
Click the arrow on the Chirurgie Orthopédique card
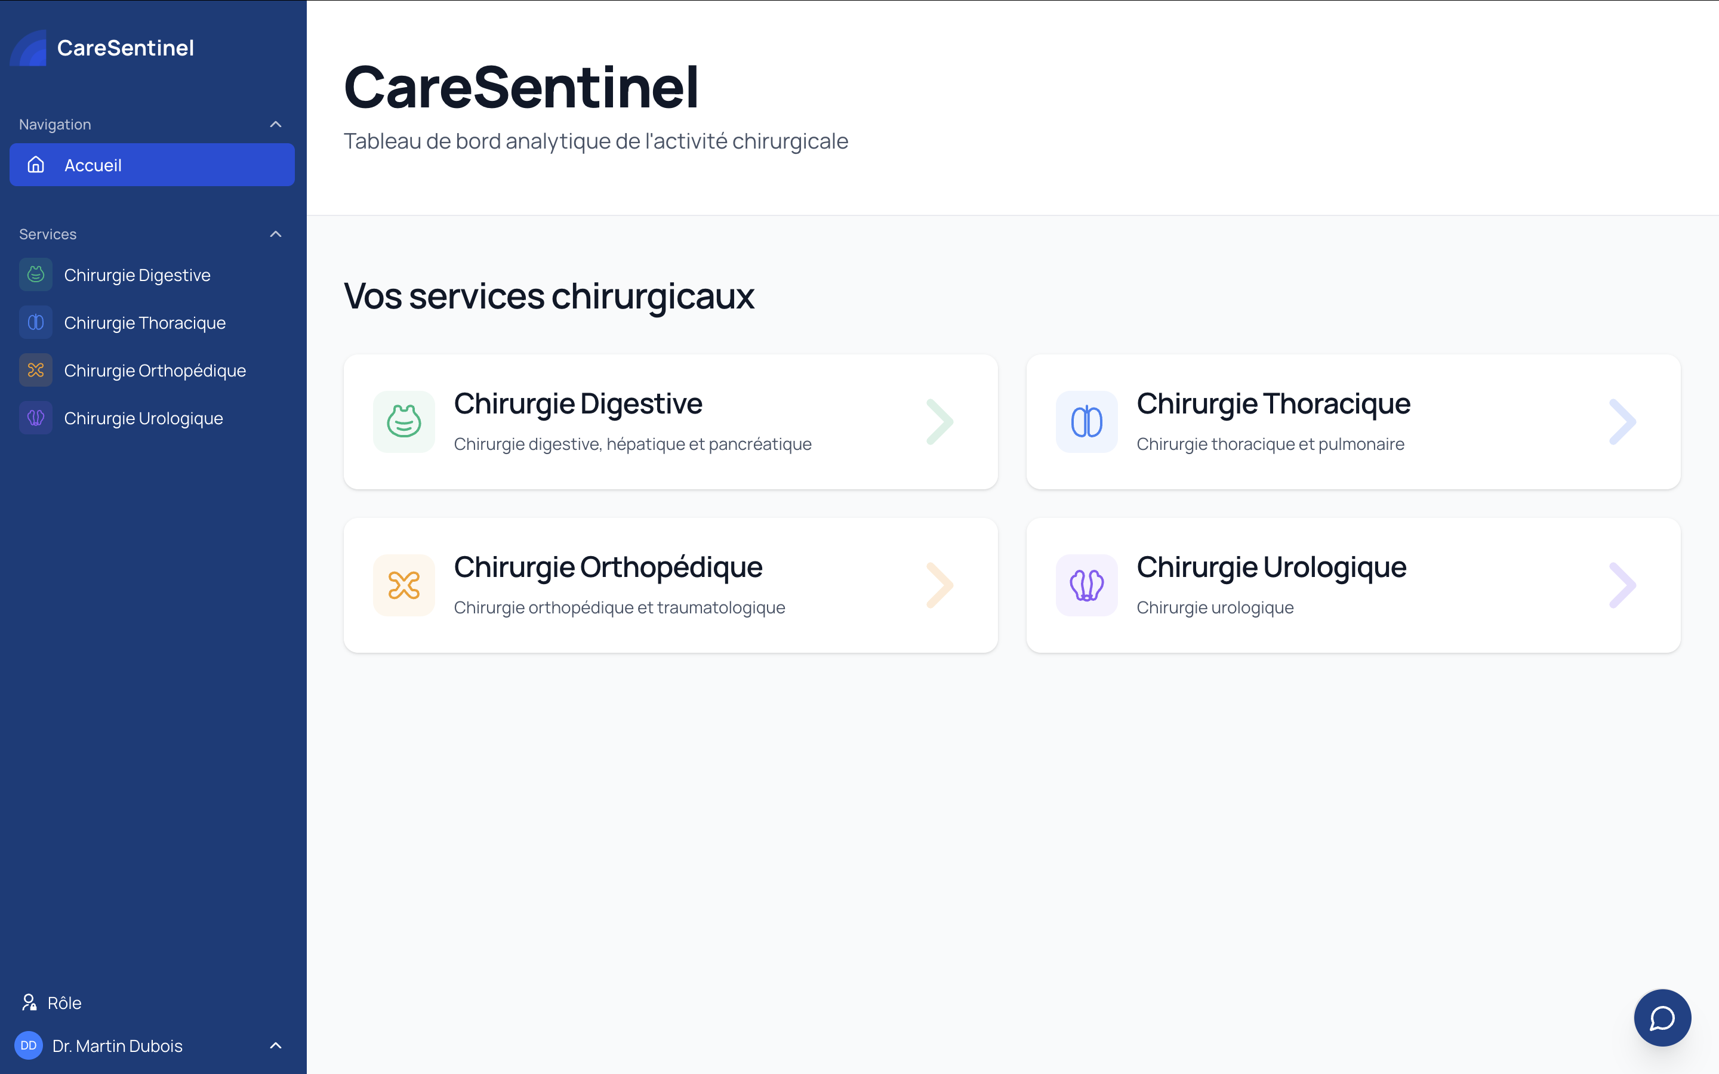pos(941,585)
